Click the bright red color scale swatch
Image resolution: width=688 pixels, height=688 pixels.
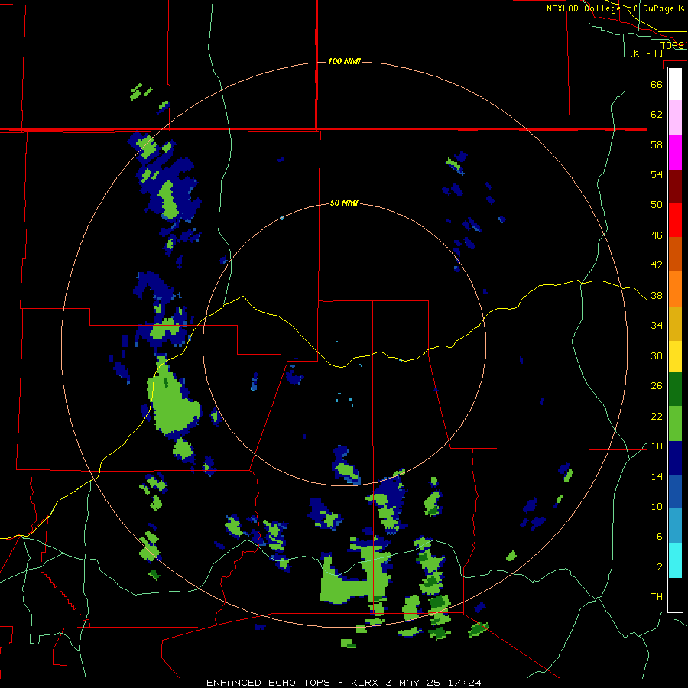pos(675,220)
